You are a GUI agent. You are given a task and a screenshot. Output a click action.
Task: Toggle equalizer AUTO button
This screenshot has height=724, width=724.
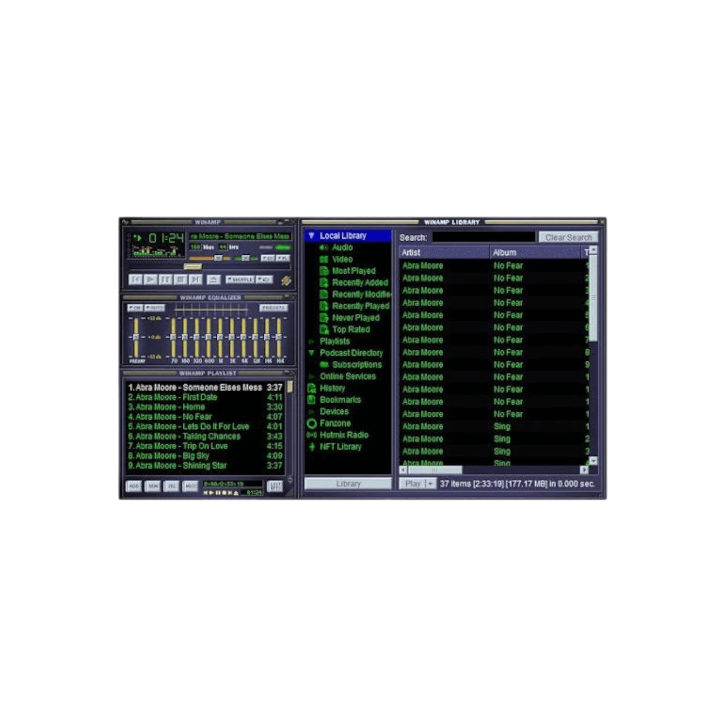[x=155, y=308]
